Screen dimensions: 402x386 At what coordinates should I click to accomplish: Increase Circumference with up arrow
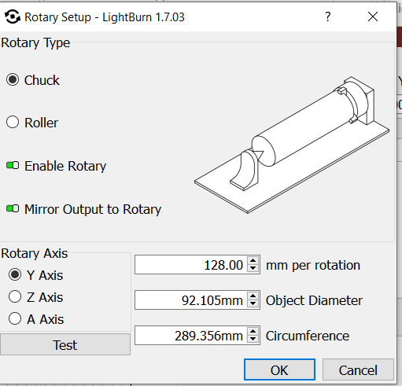253,332
